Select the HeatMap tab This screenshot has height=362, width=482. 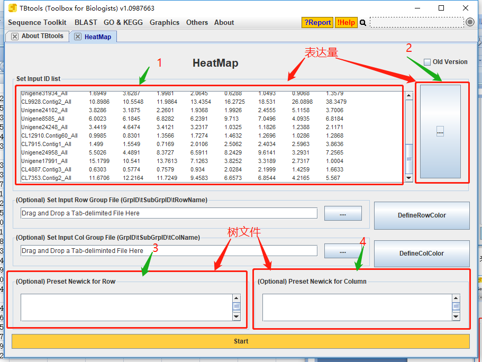click(98, 37)
